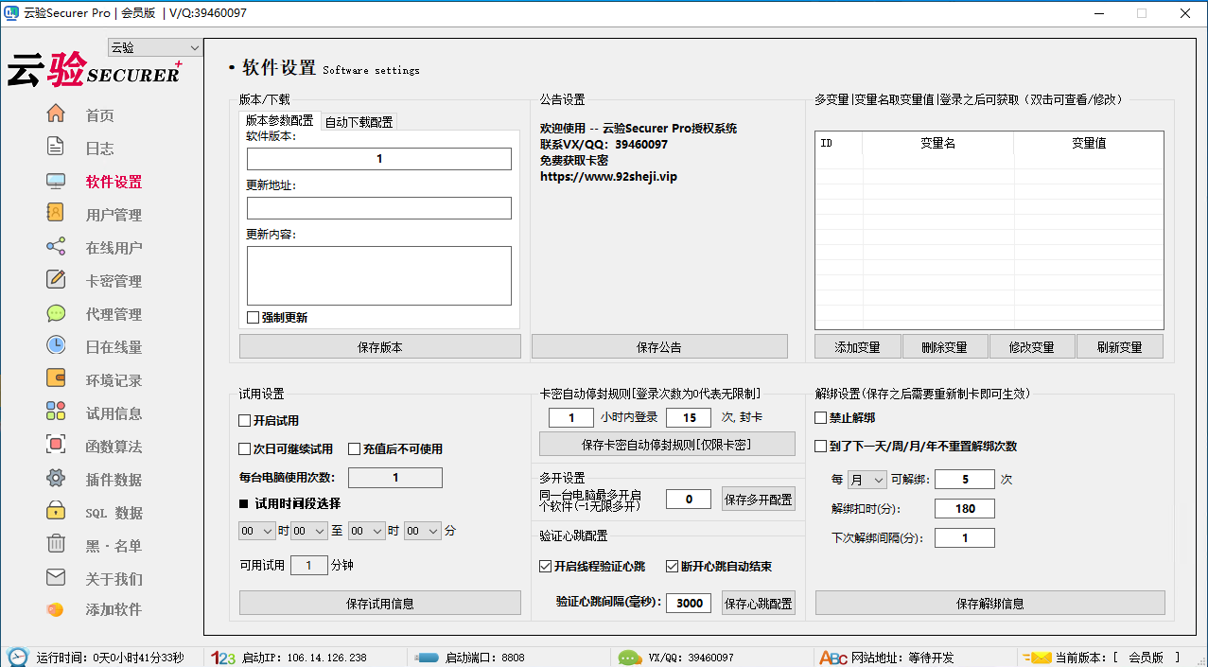Open trial start minute dropdown
Screen dimensions: 1208x667
[309, 532]
